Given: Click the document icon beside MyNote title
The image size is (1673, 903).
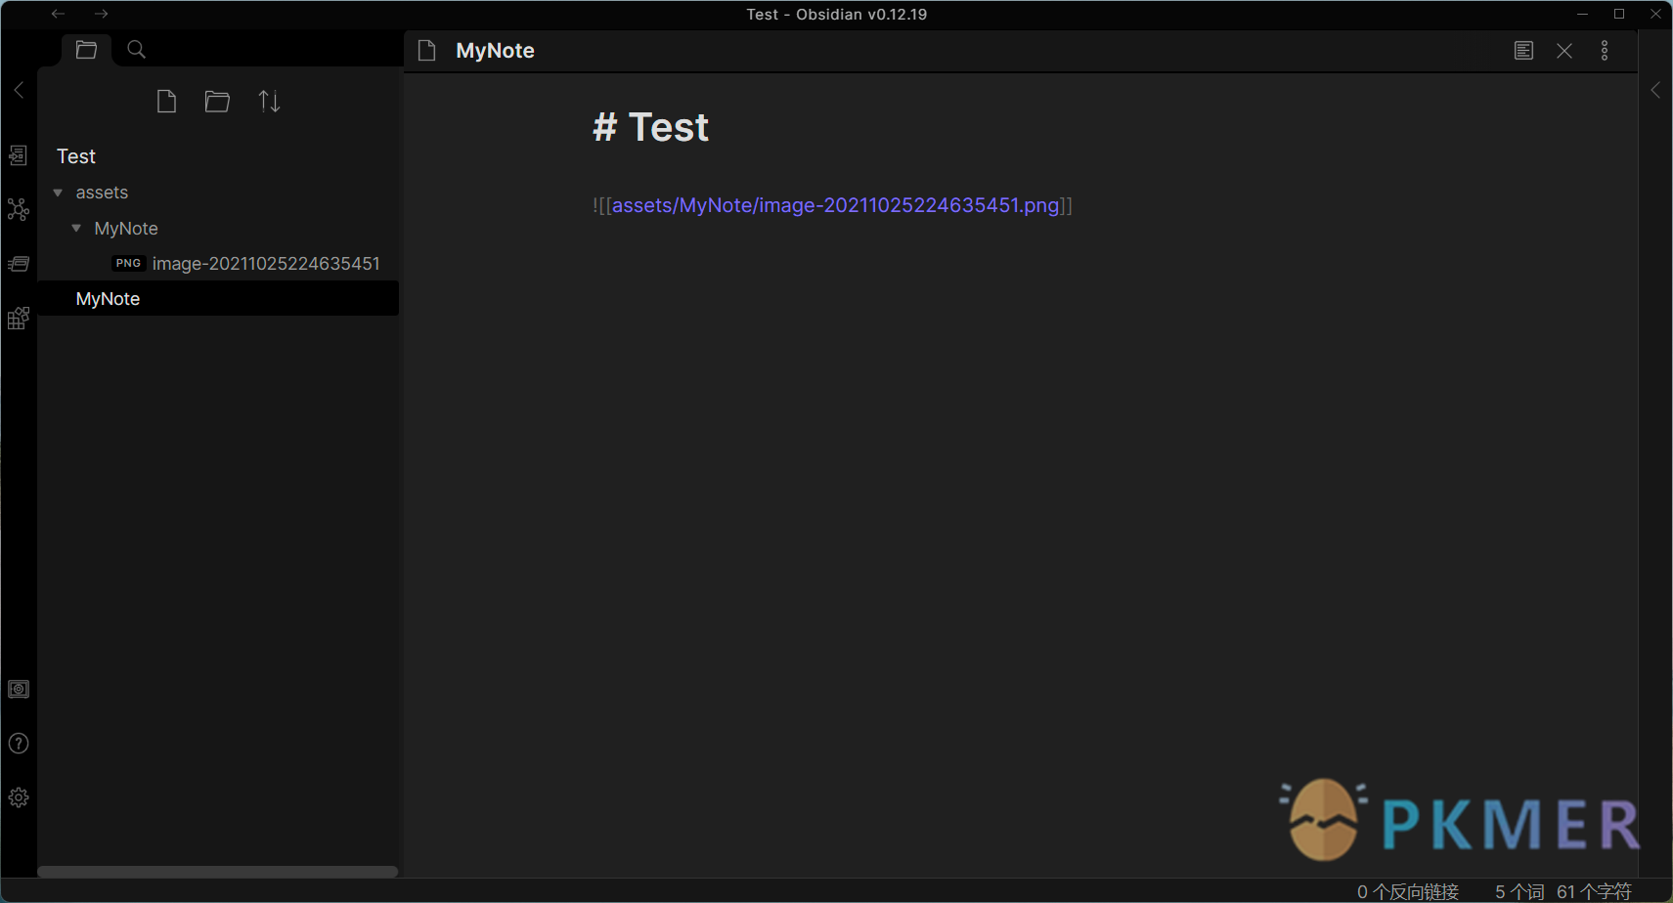Looking at the screenshot, I should (x=426, y=51).
